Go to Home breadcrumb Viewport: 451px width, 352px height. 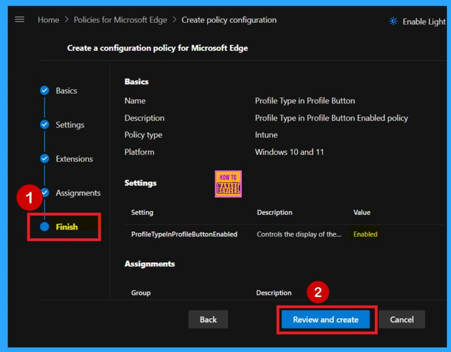(48, 20)
